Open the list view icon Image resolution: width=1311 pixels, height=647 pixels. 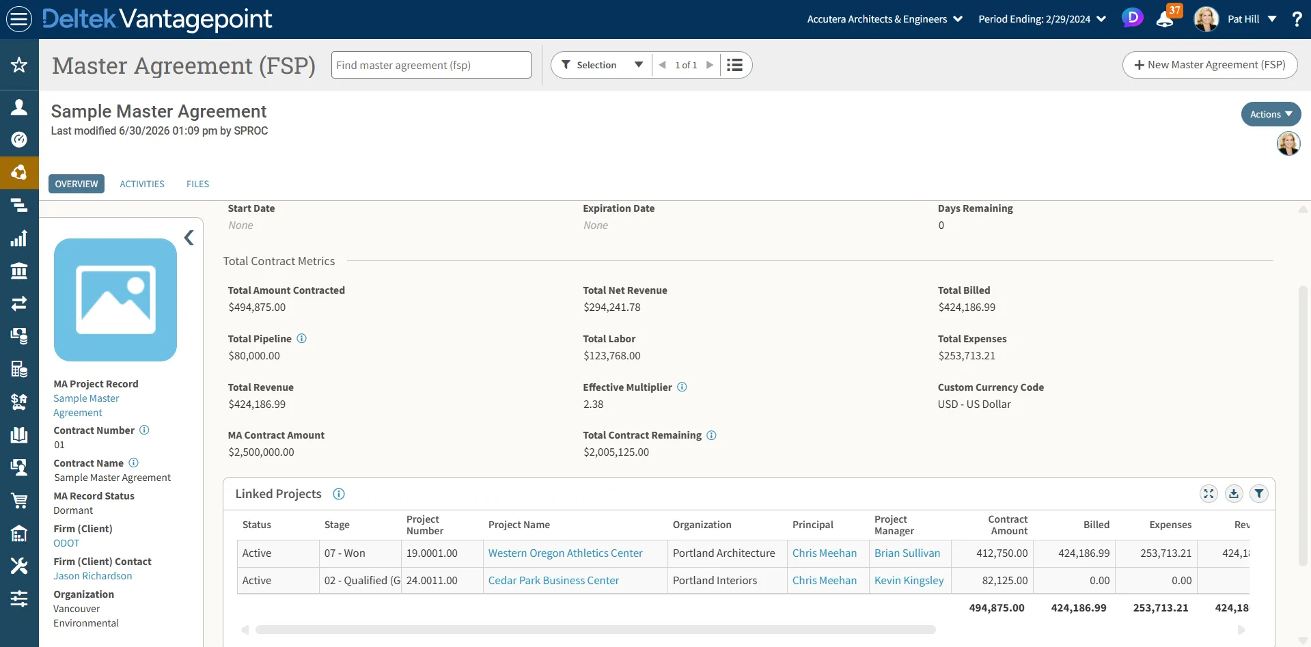(734, 65)
